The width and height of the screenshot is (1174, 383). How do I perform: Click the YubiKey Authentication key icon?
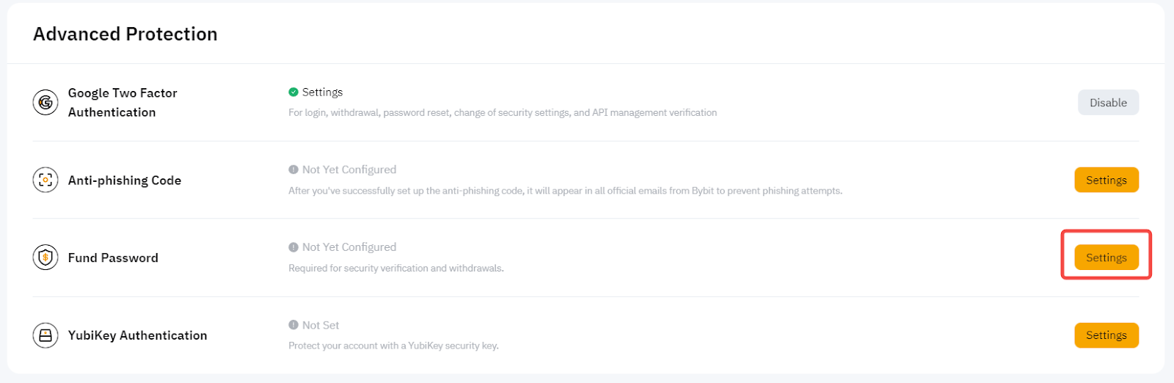tap(45, 335)
